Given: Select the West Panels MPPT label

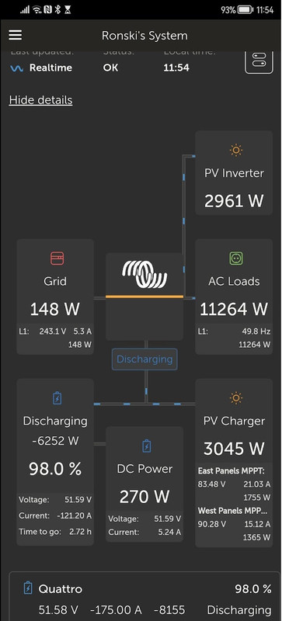Looking at the screenshot, I should coord(232,511).
